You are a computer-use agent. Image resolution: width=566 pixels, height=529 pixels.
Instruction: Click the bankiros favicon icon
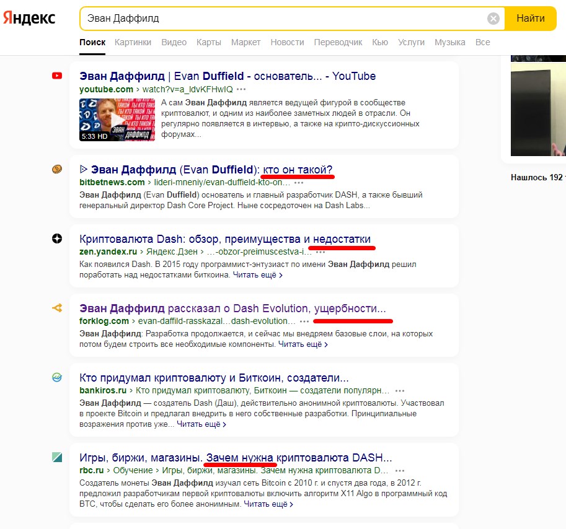coord(57,377)
